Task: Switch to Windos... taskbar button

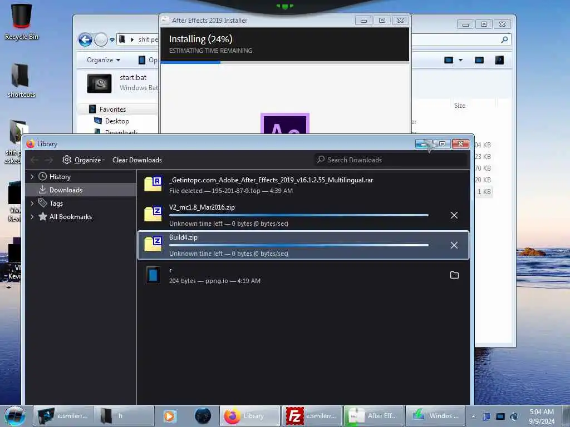Action: 435,416
